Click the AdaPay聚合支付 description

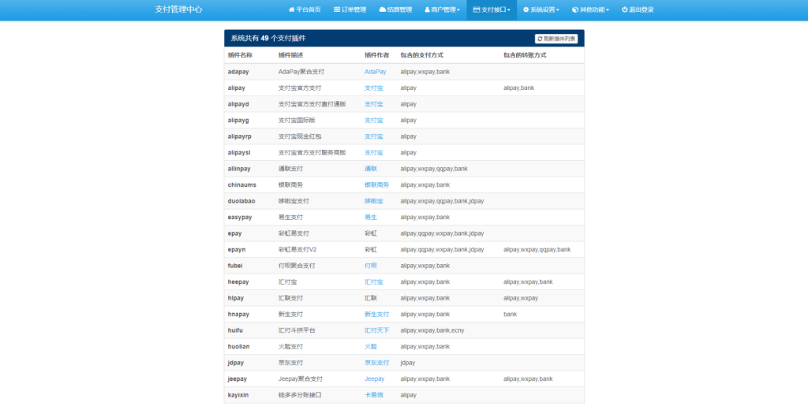pos(301,72)
